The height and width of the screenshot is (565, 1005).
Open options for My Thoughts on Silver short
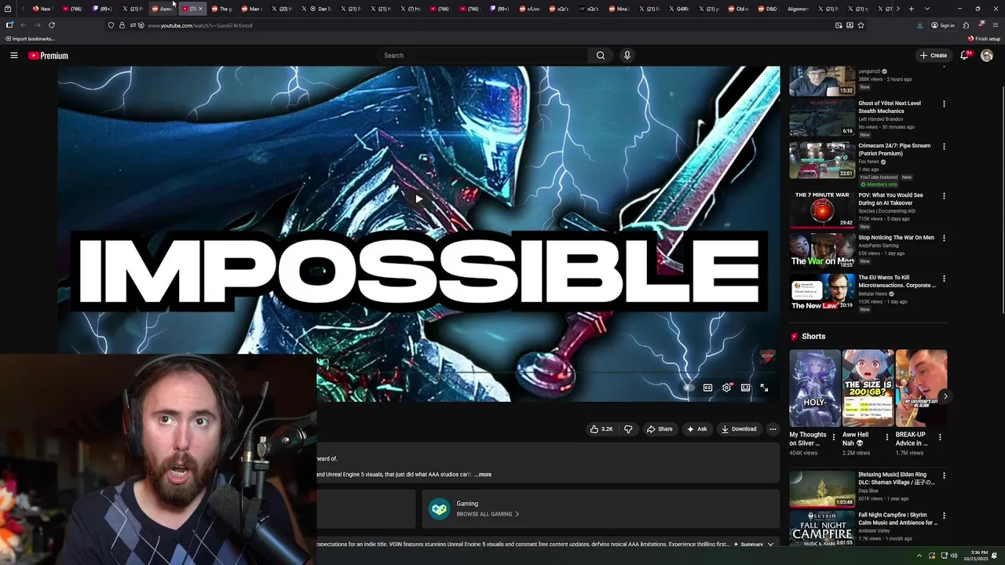834,437
